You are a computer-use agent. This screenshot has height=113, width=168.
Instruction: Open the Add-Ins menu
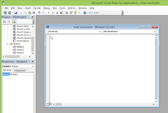72,8
